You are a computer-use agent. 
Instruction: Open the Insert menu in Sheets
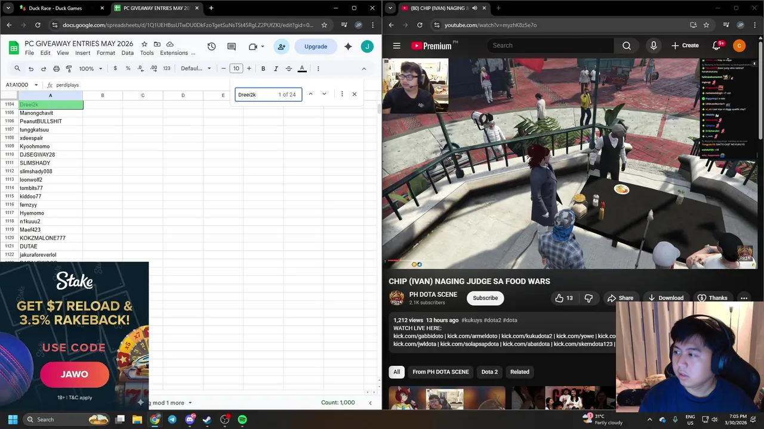[x=82, y=53]
